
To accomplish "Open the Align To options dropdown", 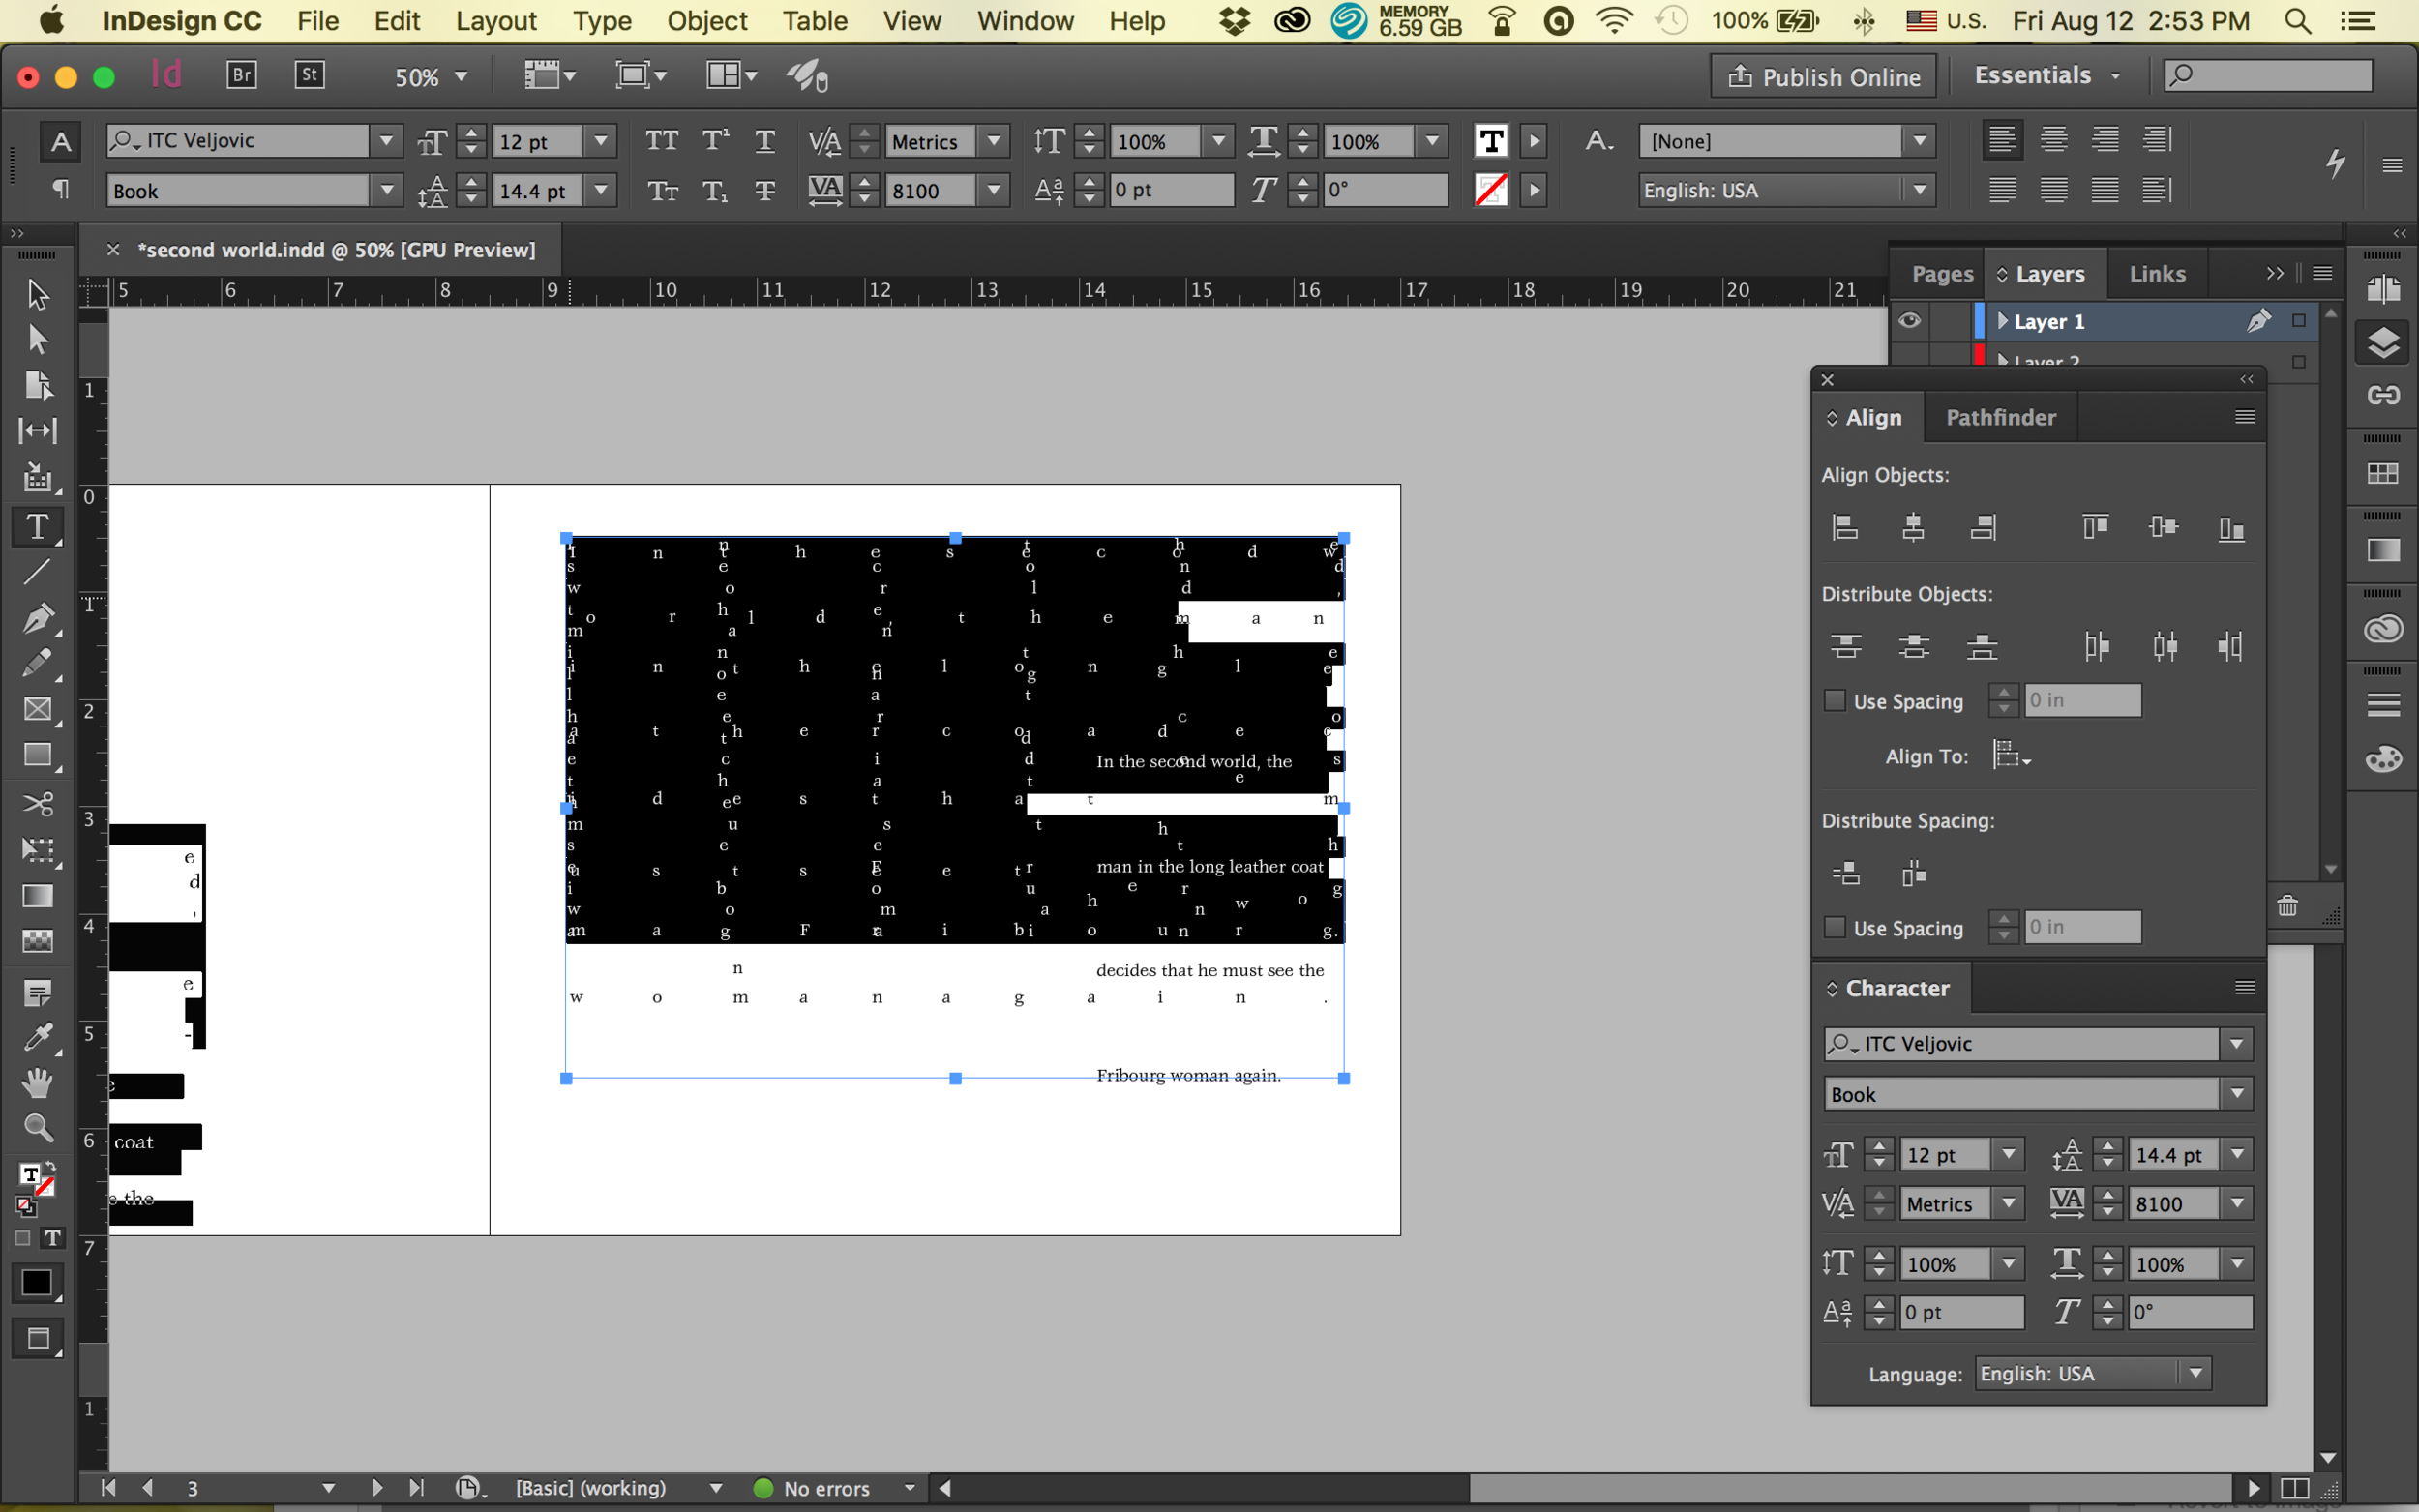I will (x=2012, y=755).
